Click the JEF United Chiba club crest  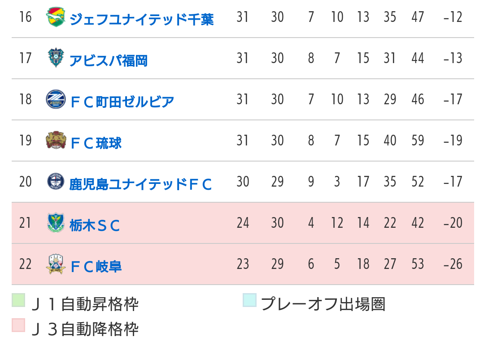coord(56,17)
